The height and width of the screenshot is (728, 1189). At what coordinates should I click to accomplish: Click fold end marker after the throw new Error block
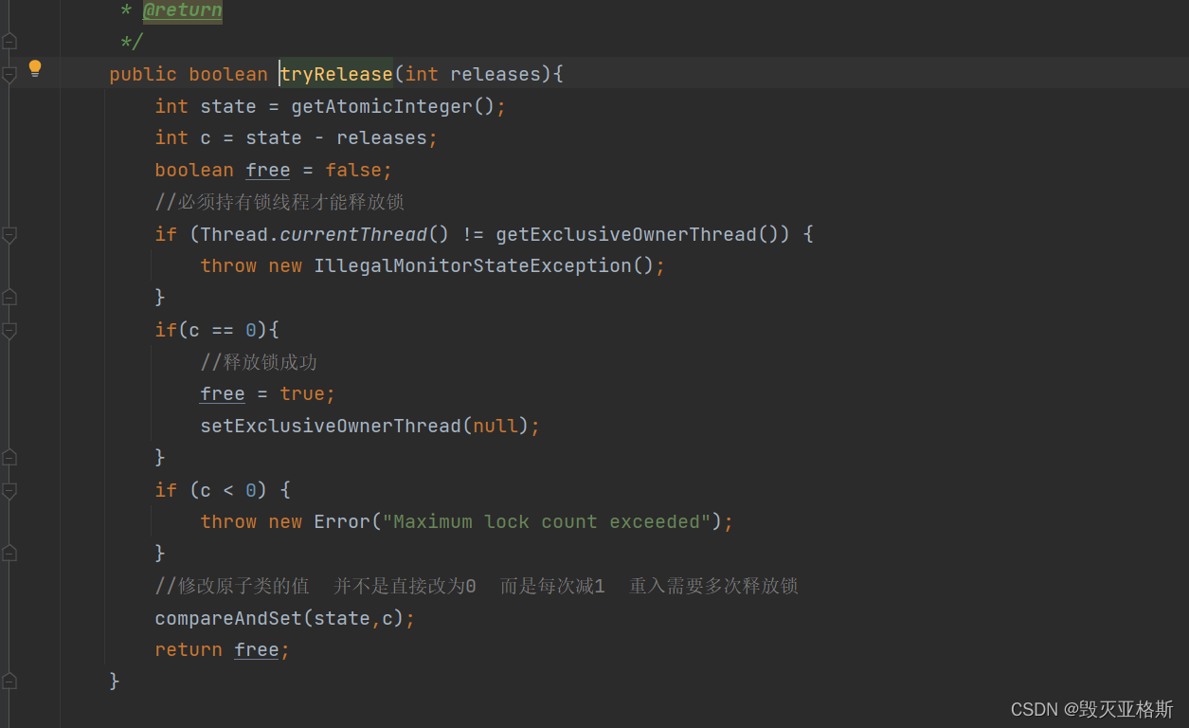point(9,554)
